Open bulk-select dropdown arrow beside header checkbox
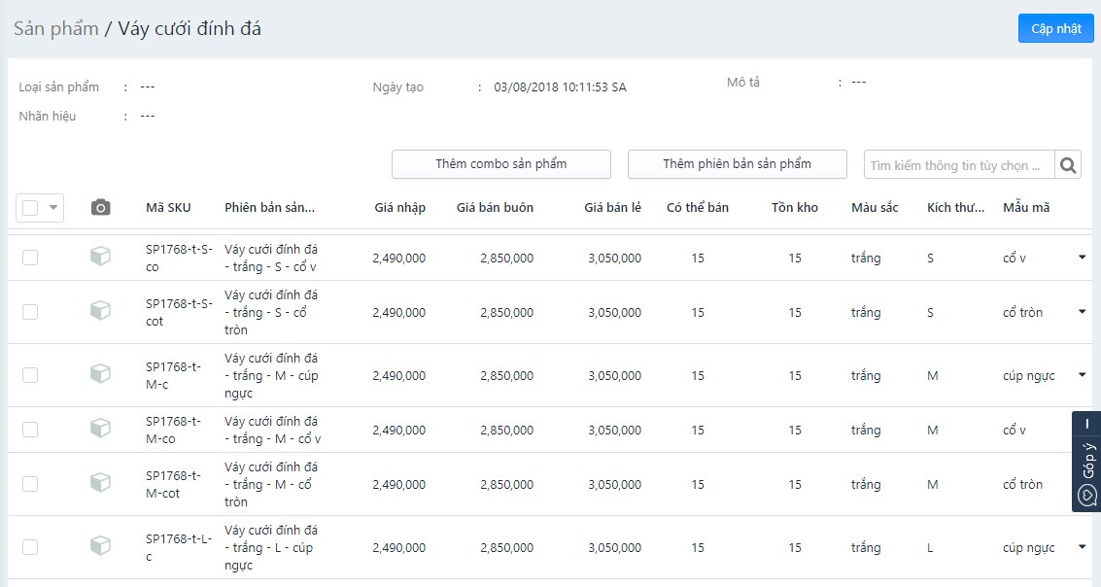The height and width of the screenshot is (587, 1101). (52, 207)
